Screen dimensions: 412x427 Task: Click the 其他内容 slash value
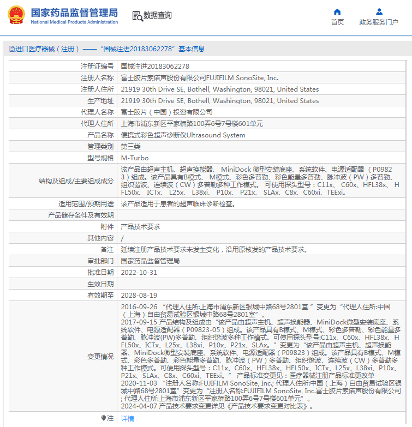122,238
